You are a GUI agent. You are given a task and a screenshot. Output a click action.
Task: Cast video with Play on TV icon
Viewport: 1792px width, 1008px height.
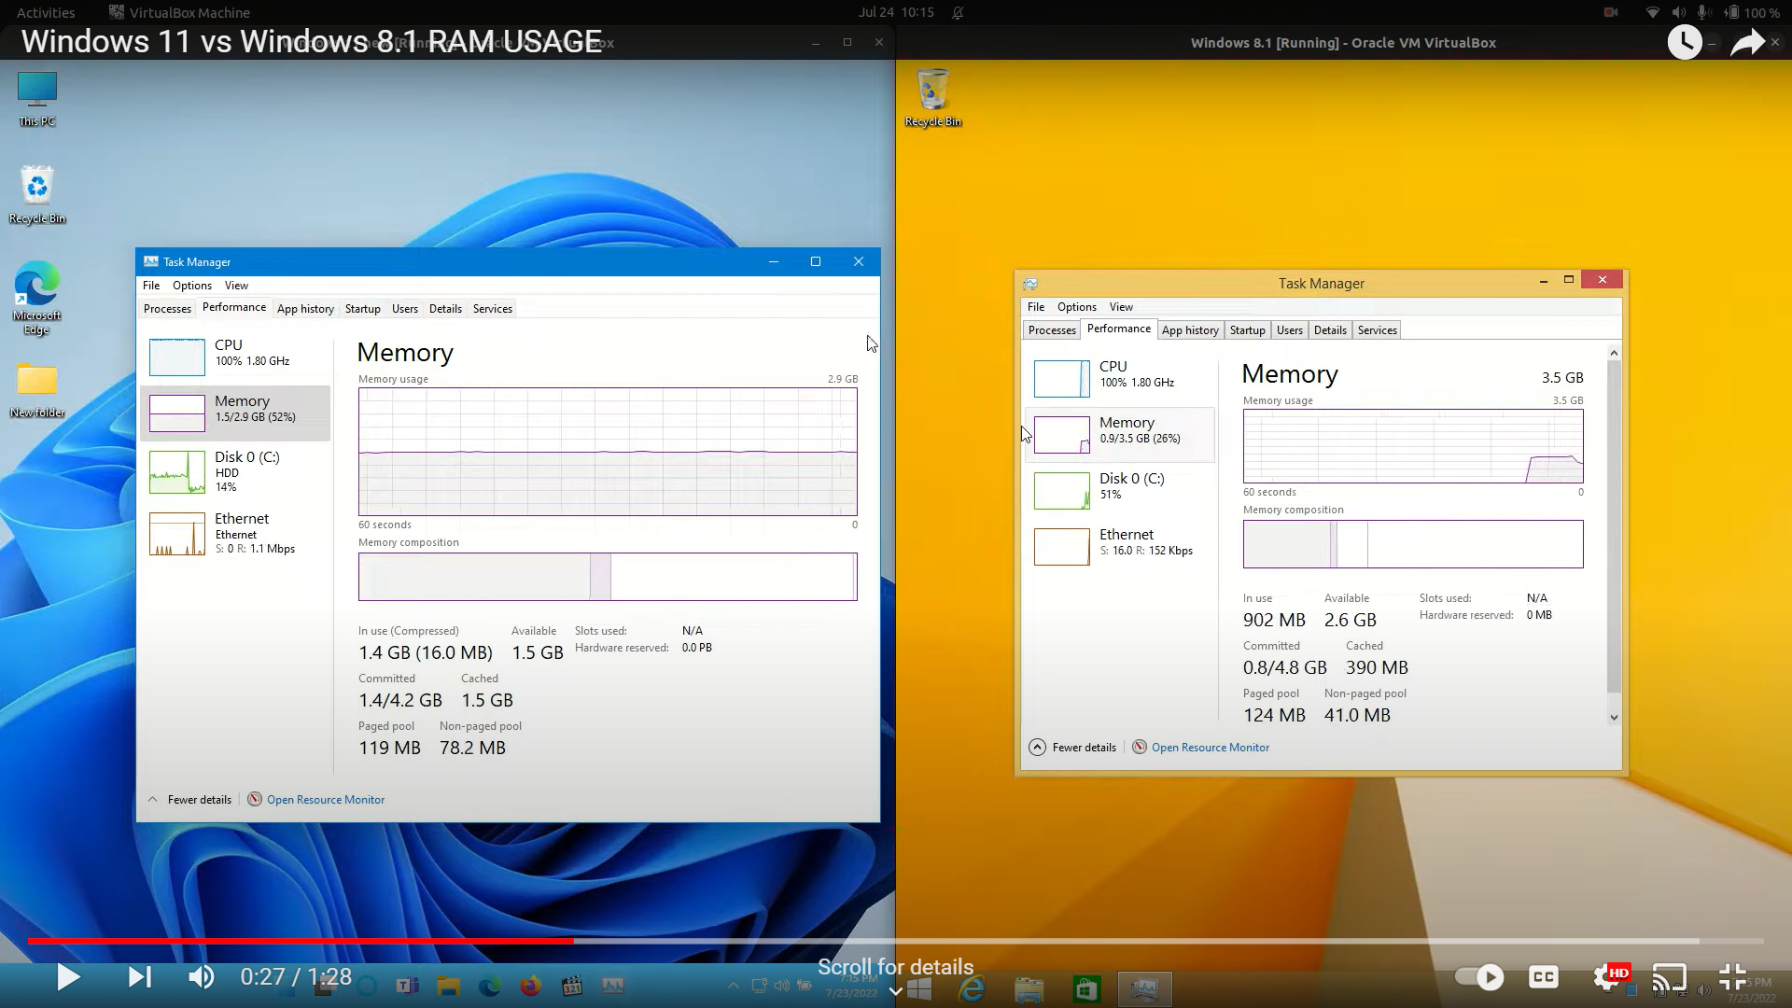pyautogui.click(x=1670, y=977)
